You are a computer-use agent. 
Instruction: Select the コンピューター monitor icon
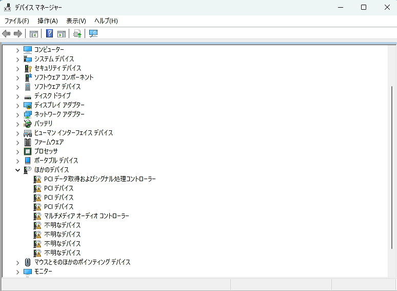click(x=28, y=50)
